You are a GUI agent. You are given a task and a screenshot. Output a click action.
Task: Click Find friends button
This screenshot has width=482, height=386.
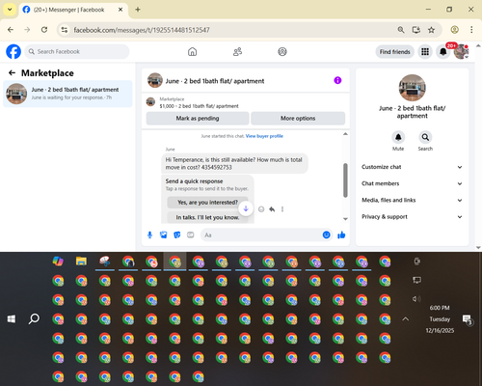(394, 52)
